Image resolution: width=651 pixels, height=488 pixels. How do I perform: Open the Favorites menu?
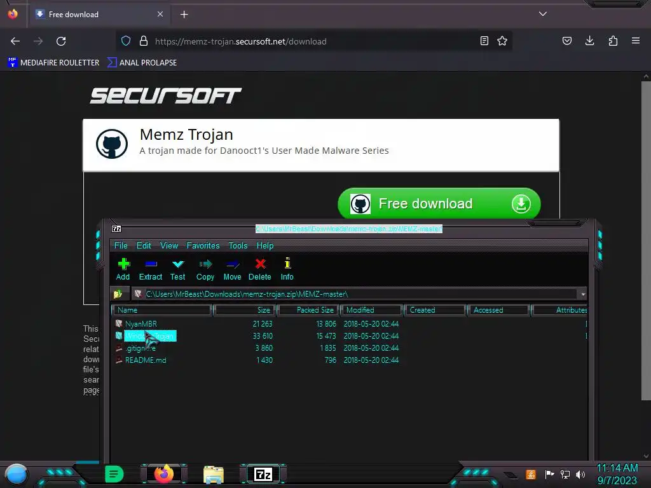pyautogui.click(x=203, y=246)
